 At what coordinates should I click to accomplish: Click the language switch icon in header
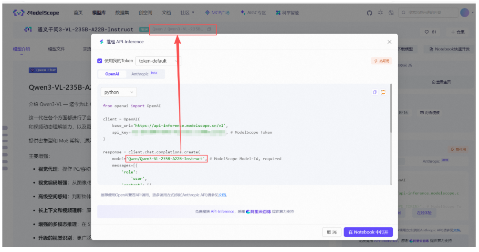pos(391,13)
